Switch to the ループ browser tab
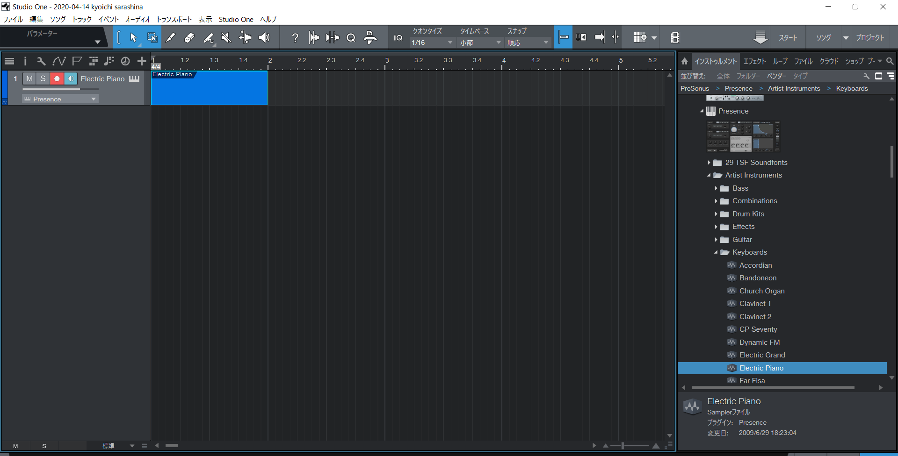 pos(780,61)
